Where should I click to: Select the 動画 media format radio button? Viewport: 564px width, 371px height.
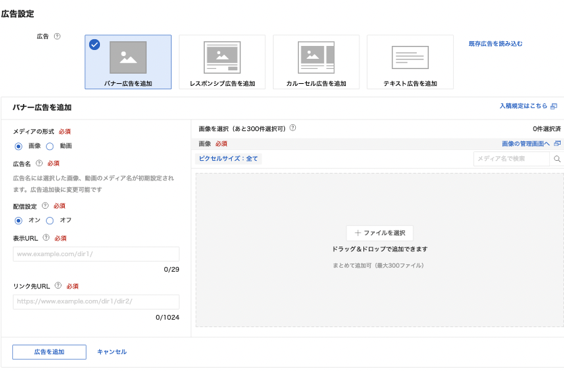50,146
